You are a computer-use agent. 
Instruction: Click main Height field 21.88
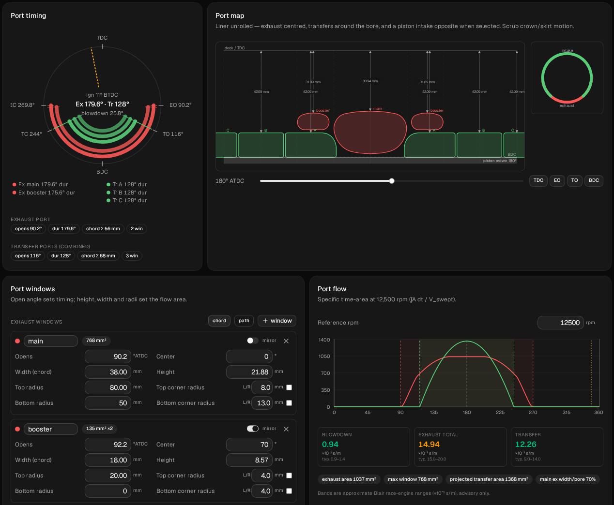(x=249, y=372)
